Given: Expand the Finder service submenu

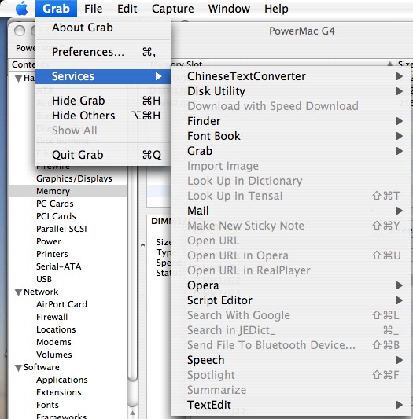Looking at the screenshot, I should (x=291, y=121).
